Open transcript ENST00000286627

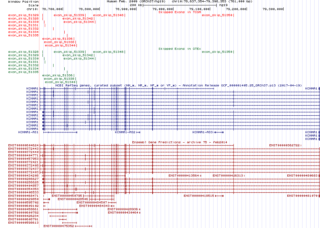(23, 179)
